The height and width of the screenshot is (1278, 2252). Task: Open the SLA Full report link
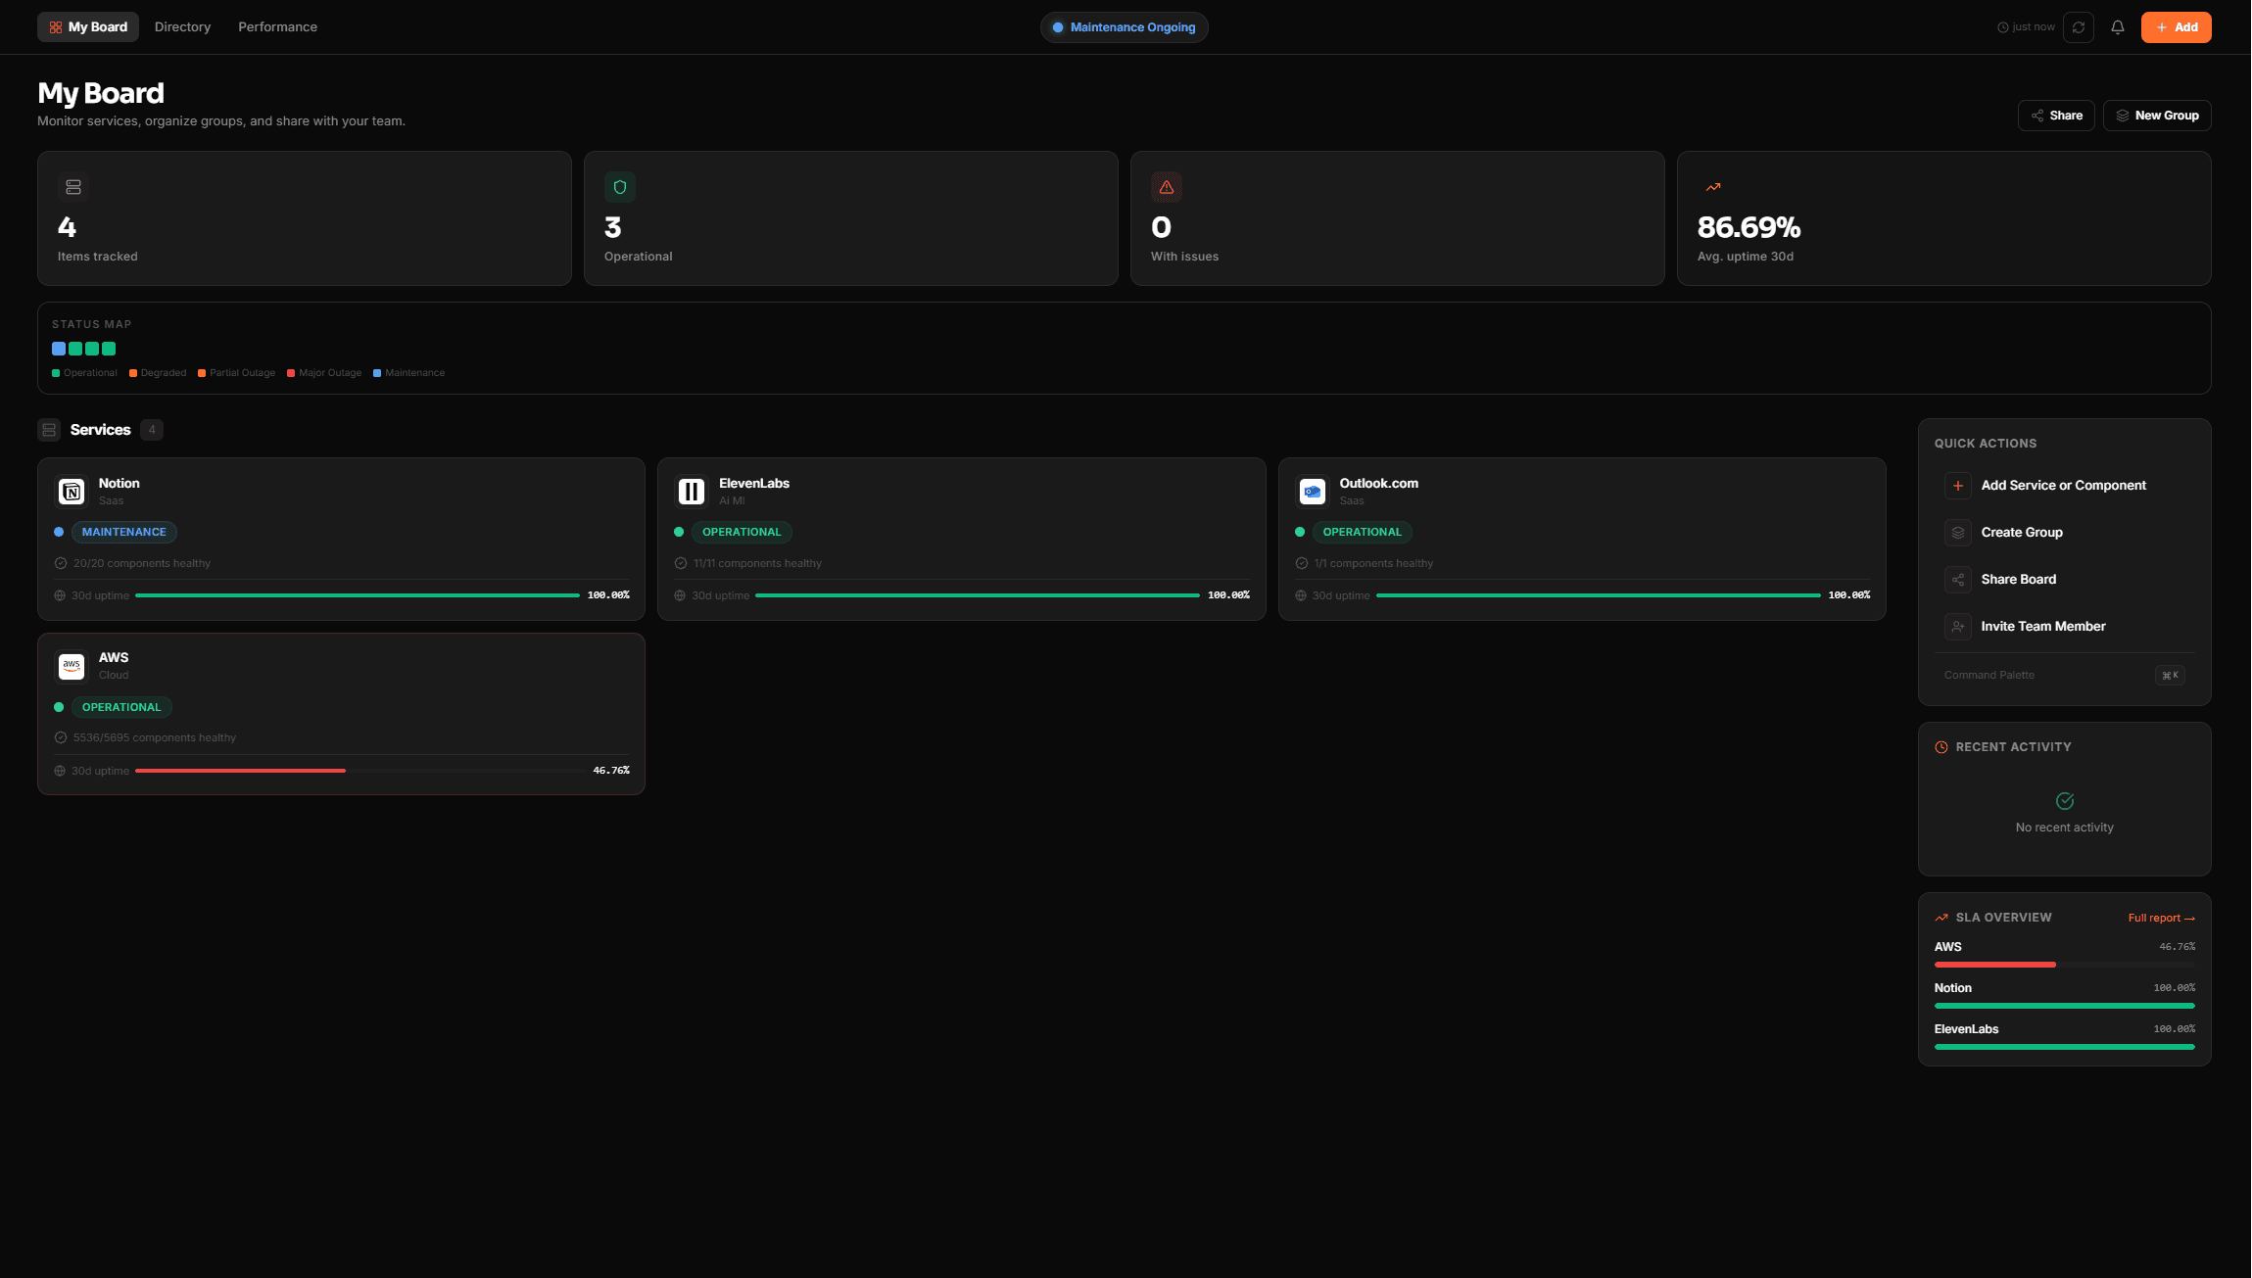(x=2161, y=918)
